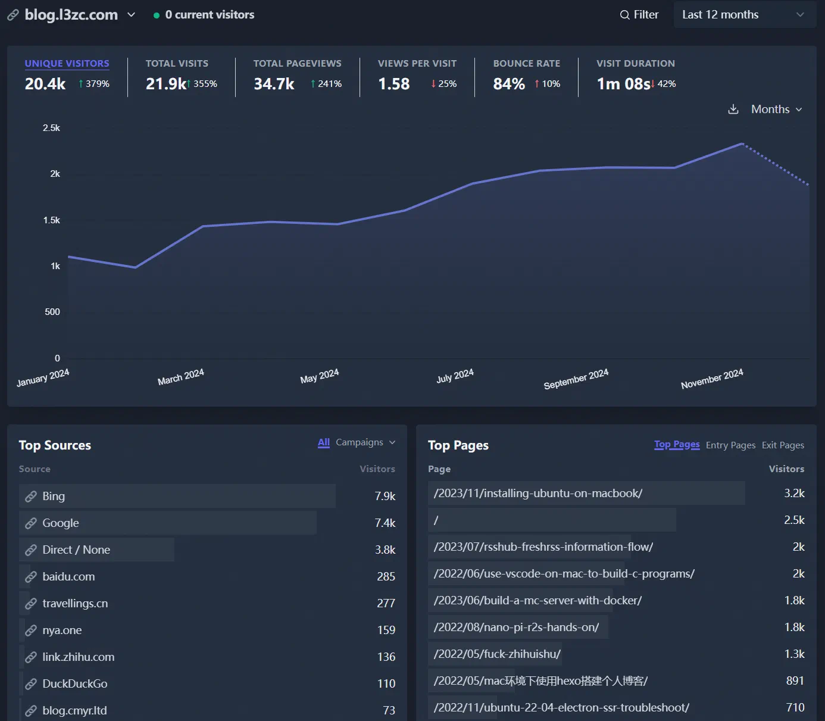Select the Unique Visitors metric

click(x=67, y=64)
